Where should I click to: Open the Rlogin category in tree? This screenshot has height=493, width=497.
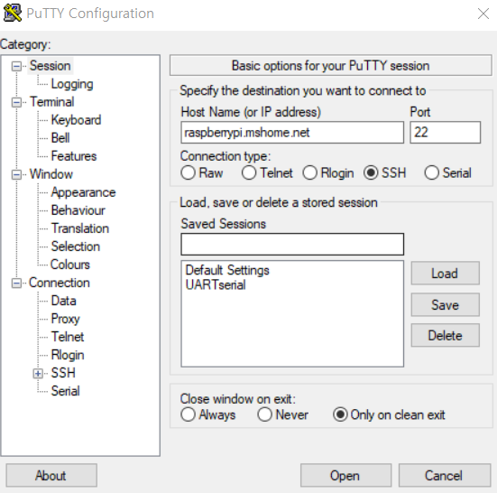click(68, 355)
